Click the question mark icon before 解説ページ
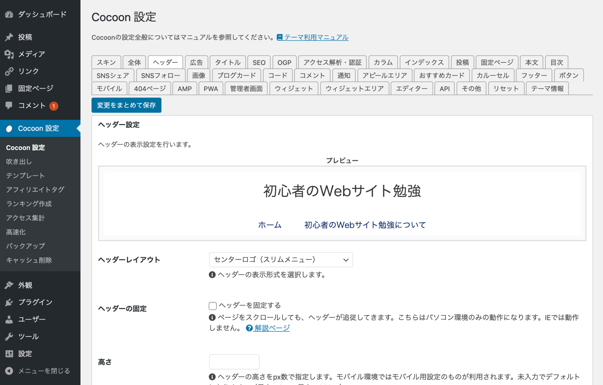Viewport: 603px width, 385px height. [x=249, y=328]
